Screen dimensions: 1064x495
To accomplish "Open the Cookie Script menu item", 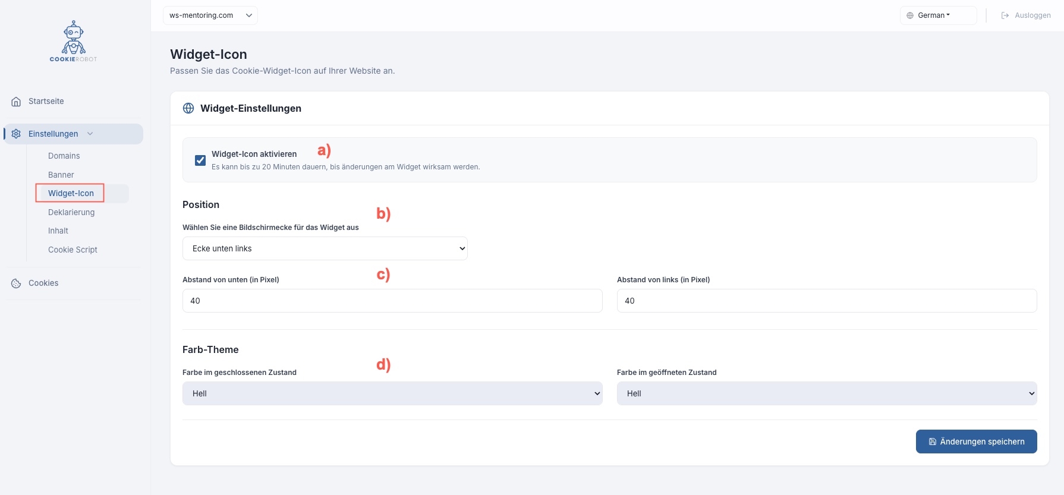I will (73, 250).
